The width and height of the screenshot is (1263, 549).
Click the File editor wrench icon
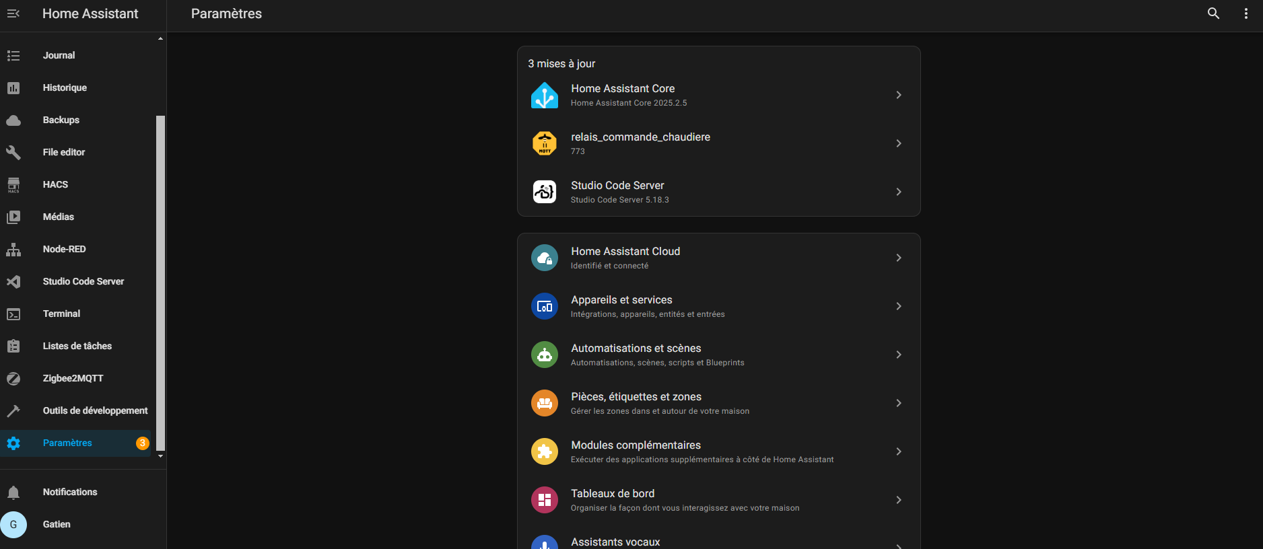point(13,153)
